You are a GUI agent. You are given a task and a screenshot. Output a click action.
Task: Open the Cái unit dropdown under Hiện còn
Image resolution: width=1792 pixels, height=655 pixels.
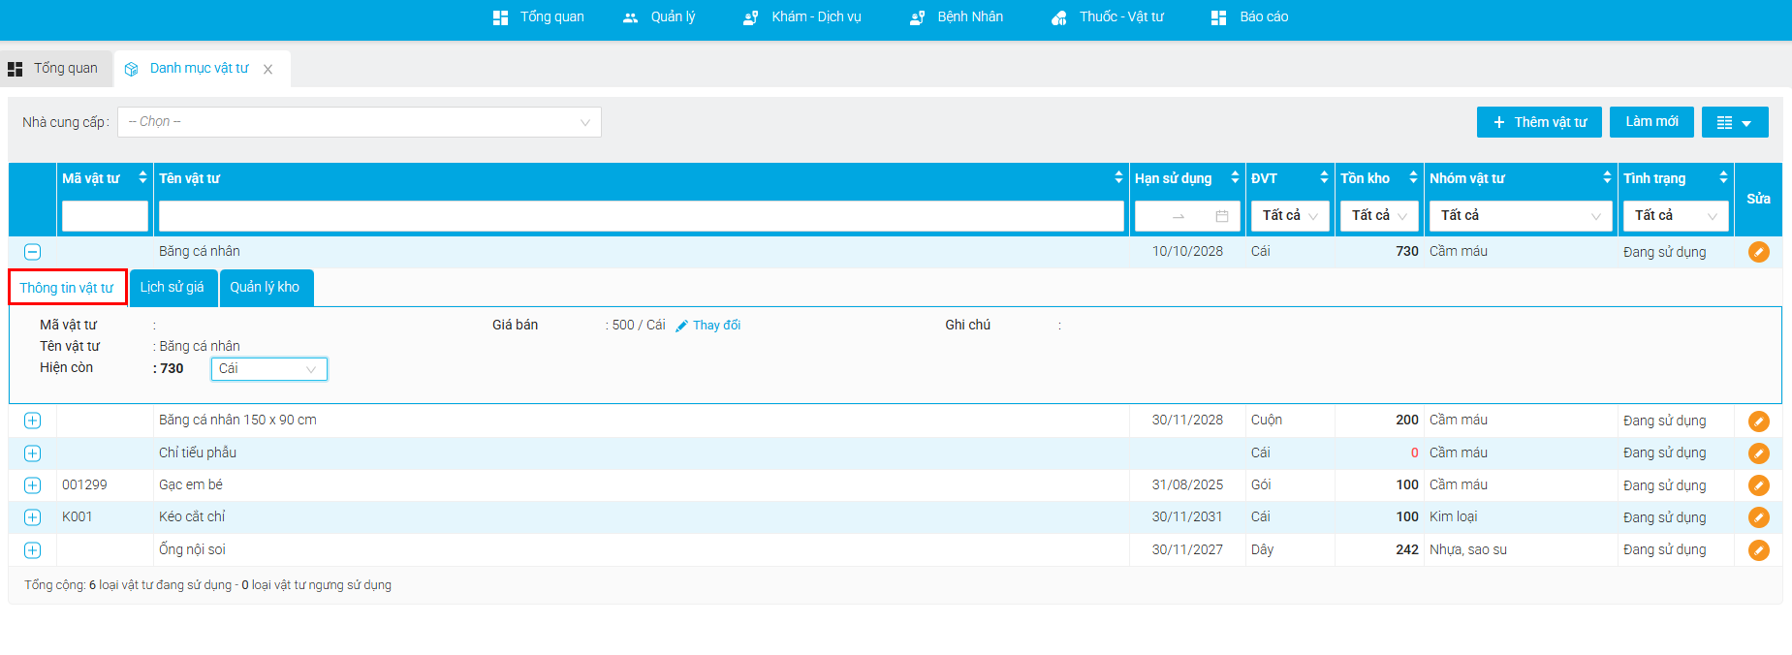click(269, 369)
